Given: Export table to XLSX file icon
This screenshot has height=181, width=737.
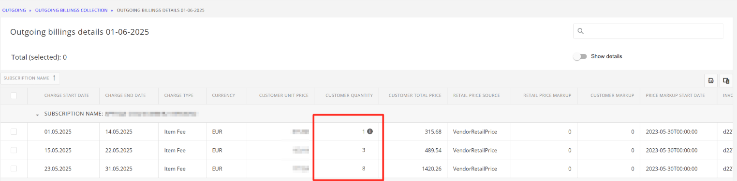Looking at the screenshot, I should (711, 80).
